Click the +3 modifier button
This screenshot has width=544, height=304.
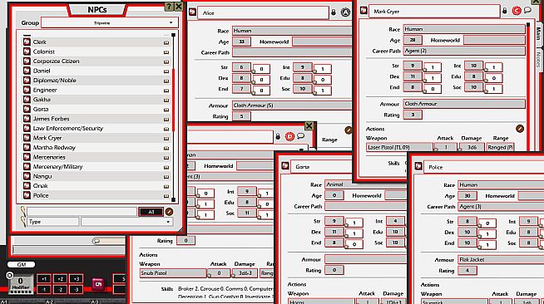(77, 279)
